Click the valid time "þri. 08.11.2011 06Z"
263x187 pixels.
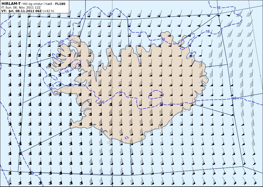click(25, 11)
